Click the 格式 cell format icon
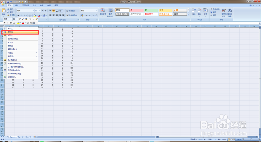The height and width of the screenshot is (142, 261). click(205, 11)
